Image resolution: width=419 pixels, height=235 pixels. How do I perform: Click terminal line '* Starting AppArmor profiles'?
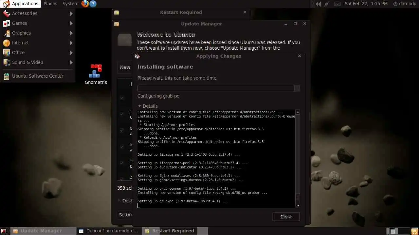[x=167, y=125]
